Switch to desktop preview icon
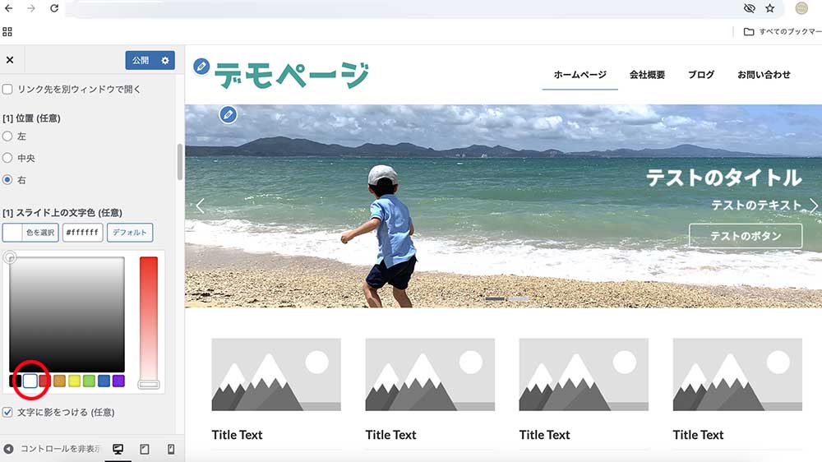822x462 pixels. (x=118, y=449)
